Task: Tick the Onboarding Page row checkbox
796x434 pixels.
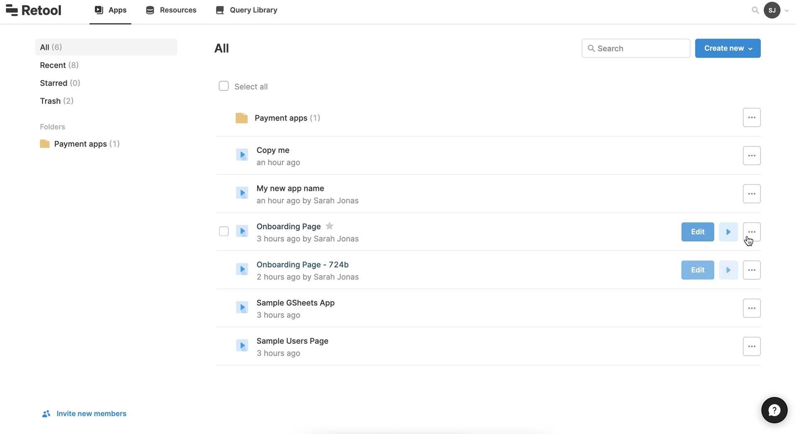Action: coord(223,231)
